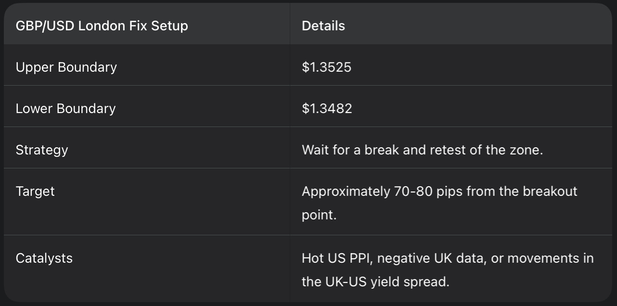Click the GBP/USD London Fix Setup header
The image size is (617, 306).
pyautogui.click(x=102, y=25)
